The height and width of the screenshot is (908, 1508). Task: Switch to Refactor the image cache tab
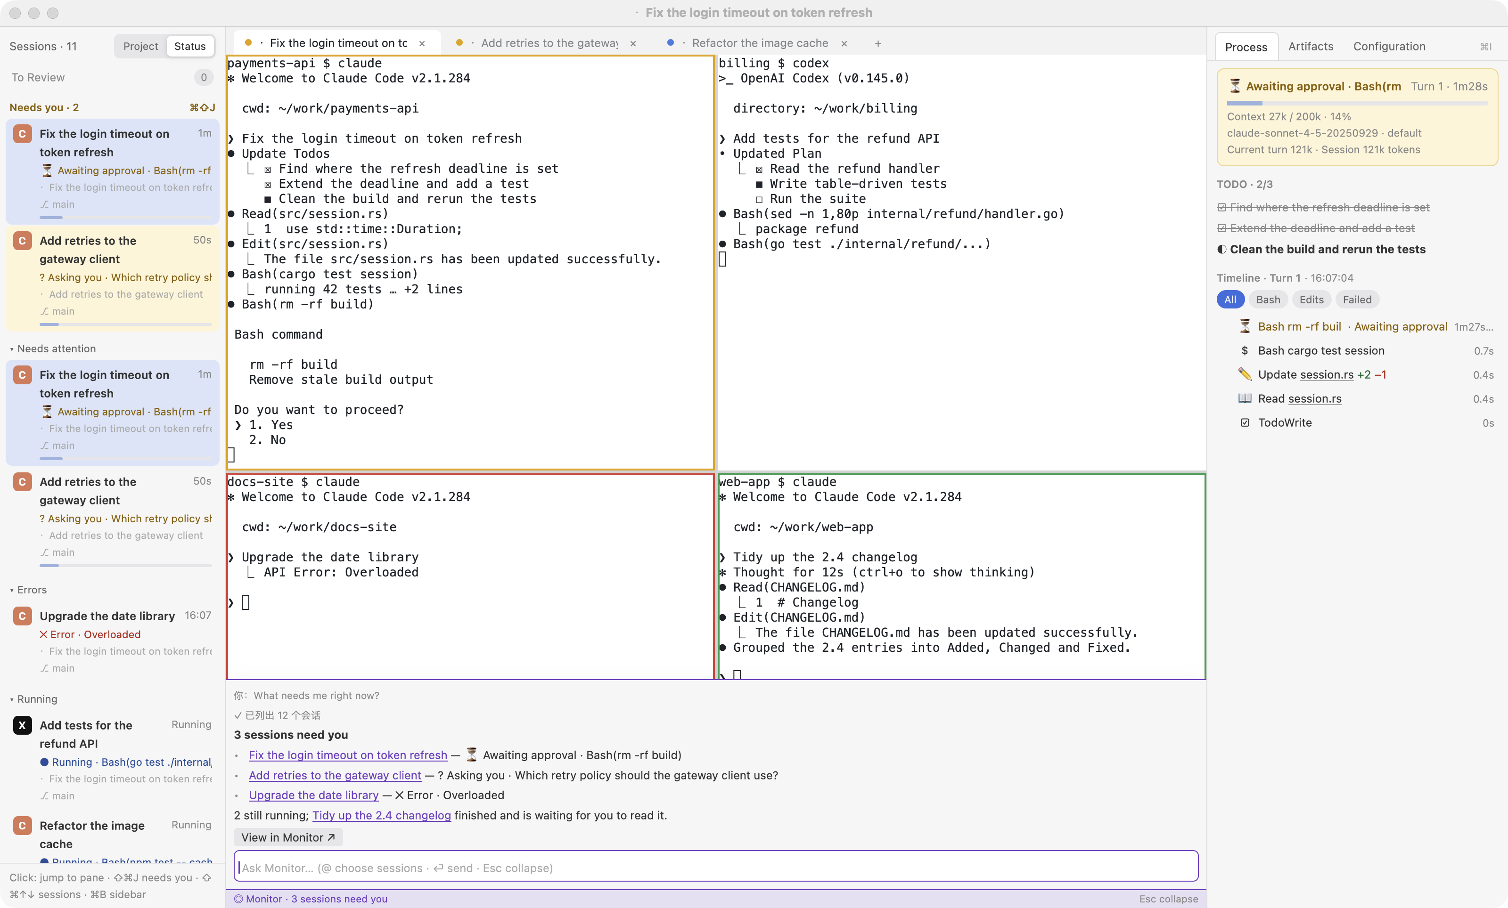pos(759,43)
